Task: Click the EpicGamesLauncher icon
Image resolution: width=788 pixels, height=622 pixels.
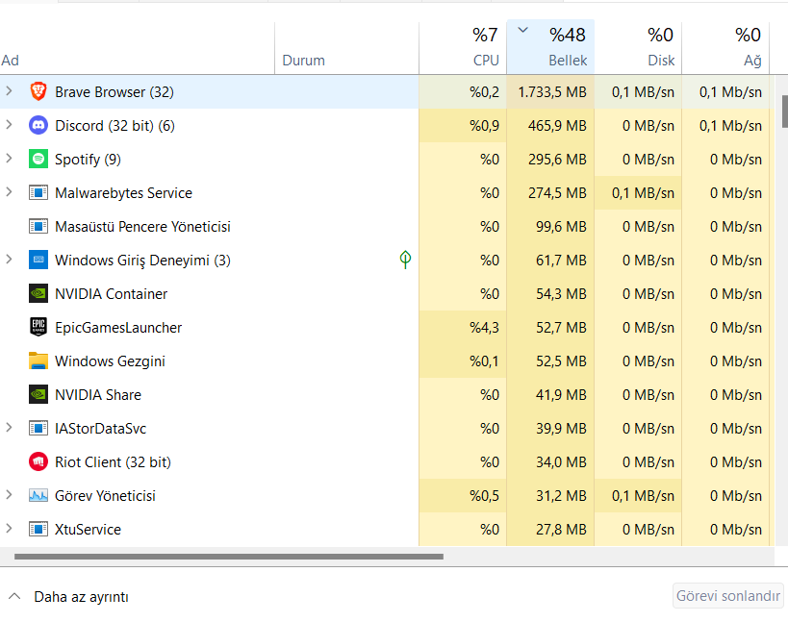Action: tap(38, 328)
